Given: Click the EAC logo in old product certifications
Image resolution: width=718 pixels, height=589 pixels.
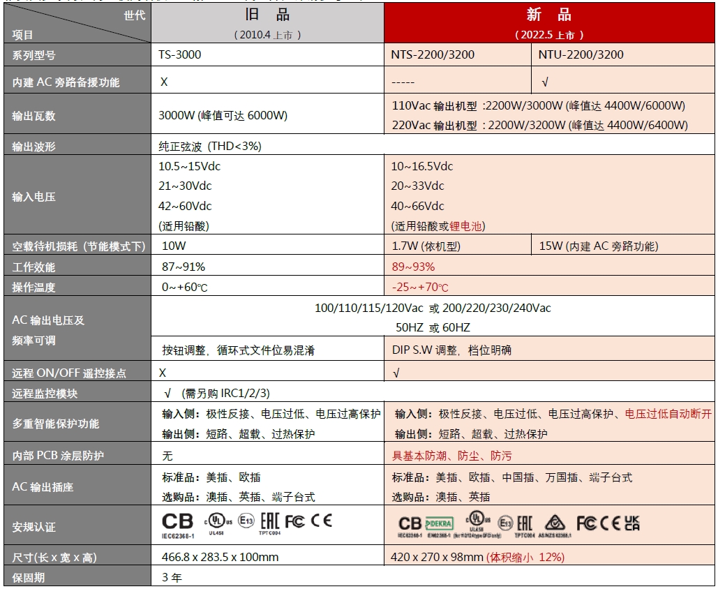Looking at the screenshot, I should click(x=269, y=521).
